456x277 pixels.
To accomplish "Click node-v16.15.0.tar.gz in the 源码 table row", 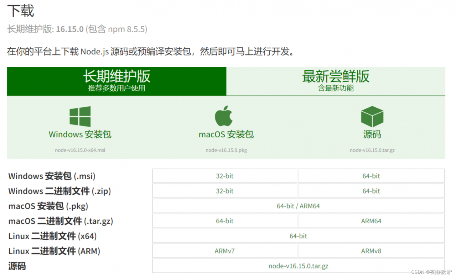I will [x=298, y=266].
